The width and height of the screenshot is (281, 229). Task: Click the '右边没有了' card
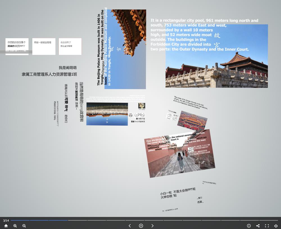pos(70,46)
